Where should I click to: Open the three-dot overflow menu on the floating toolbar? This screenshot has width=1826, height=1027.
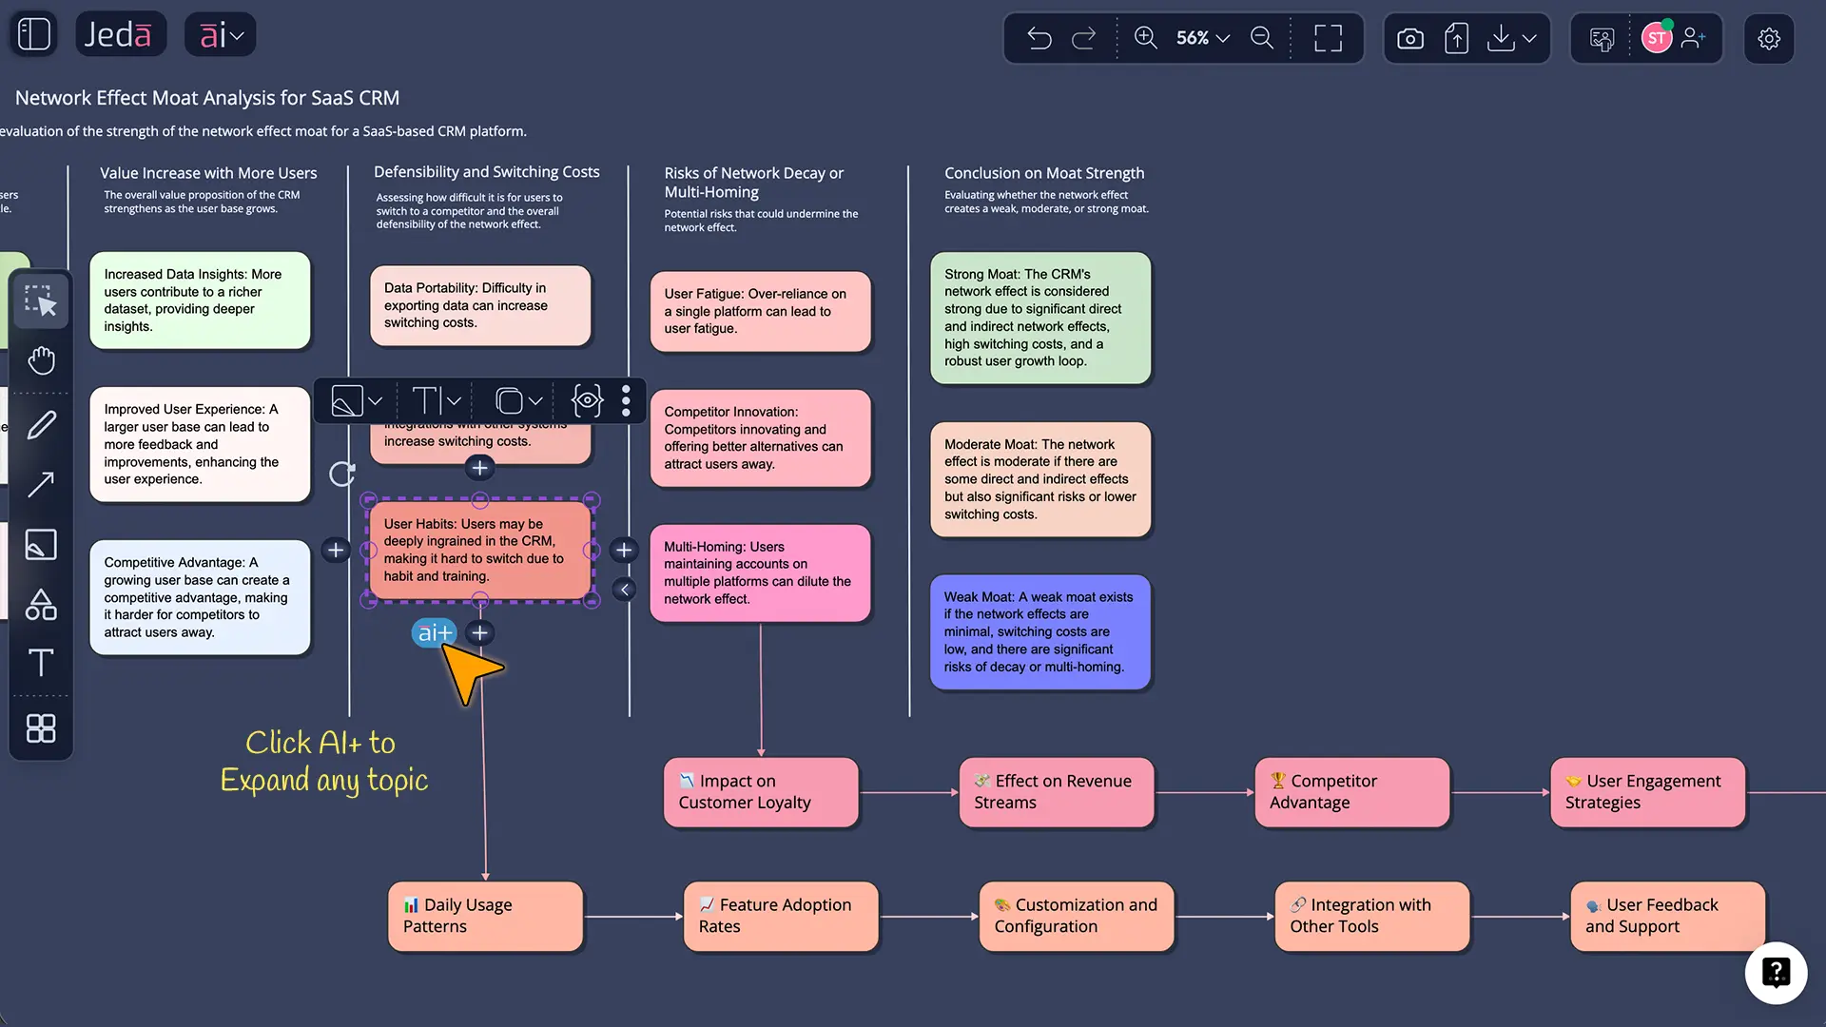(x=625, y=400)
